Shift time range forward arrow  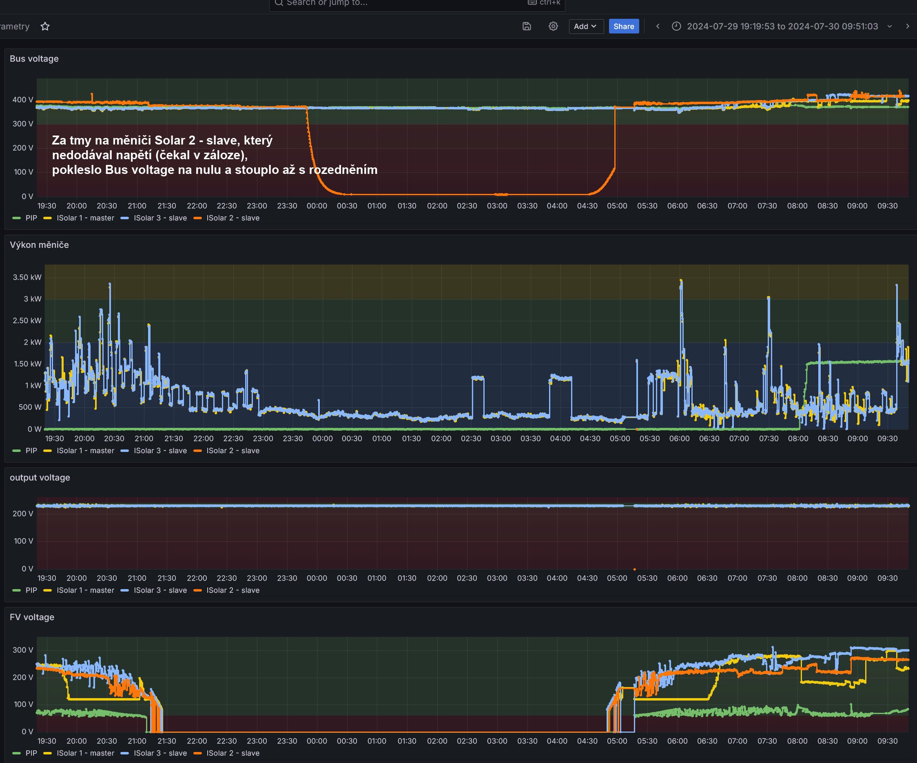tap(907, 27)
